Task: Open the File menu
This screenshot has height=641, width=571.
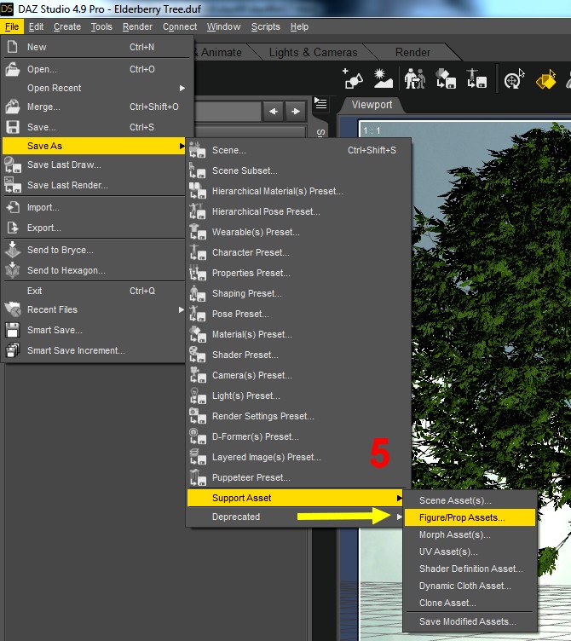Action: 12,26
